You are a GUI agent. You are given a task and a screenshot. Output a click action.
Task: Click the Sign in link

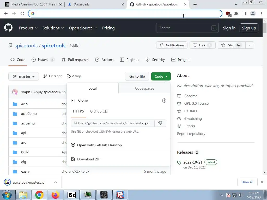coord(229,28)
